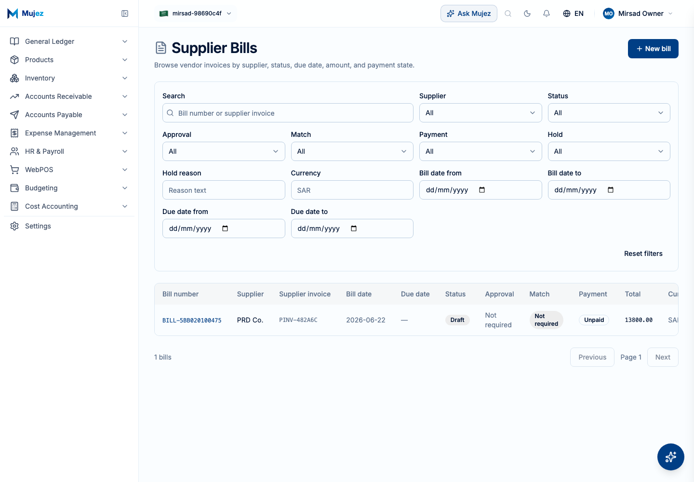Open HR & Payroll menu item
Screen dimensions: 694x482
(x=69, y=151)
